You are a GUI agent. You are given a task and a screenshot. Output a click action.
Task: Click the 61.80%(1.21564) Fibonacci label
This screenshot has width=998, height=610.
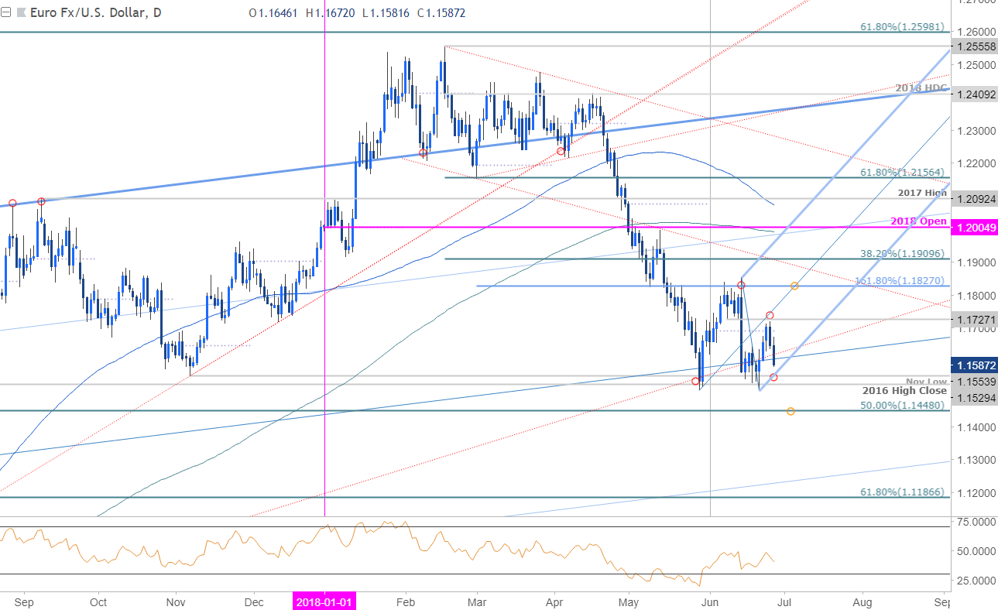point(904,172)
